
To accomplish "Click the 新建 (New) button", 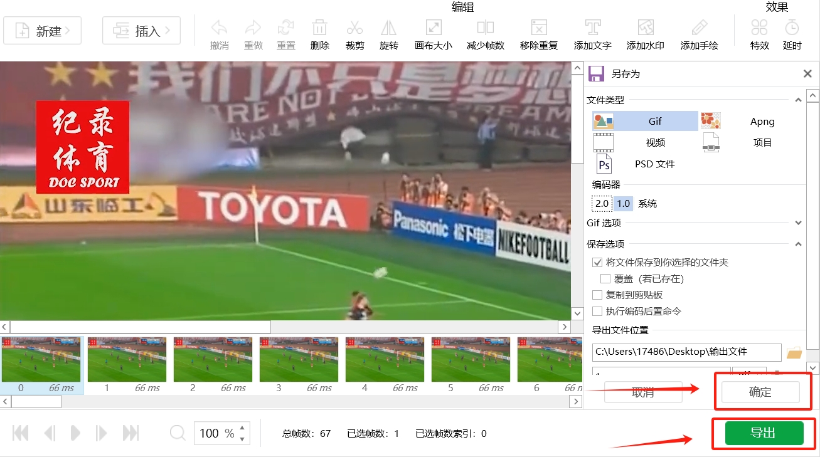I will click(x=42, y=31).
